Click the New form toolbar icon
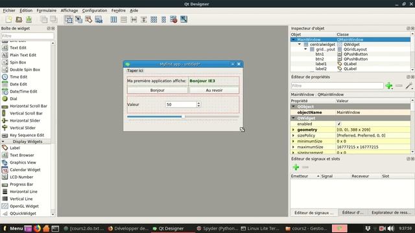 (8, 19)
